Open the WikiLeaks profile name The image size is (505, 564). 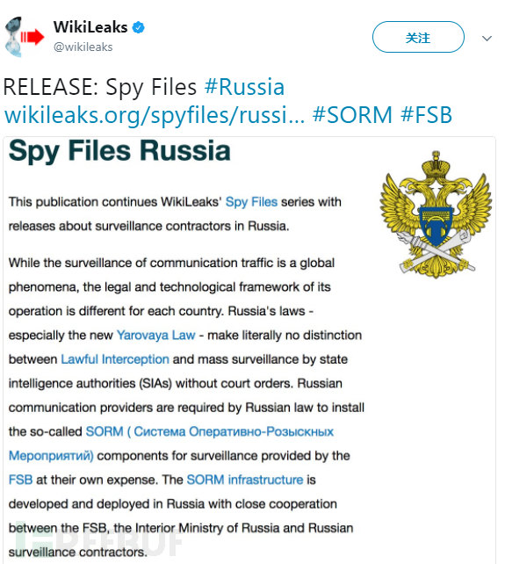click(x=90, y=27)
